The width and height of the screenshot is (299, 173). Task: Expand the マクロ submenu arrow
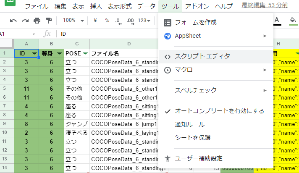tap(265, 70)
